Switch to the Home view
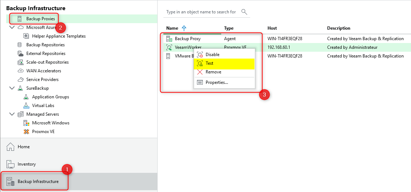The image size is (411, 192). pos(79,147)
